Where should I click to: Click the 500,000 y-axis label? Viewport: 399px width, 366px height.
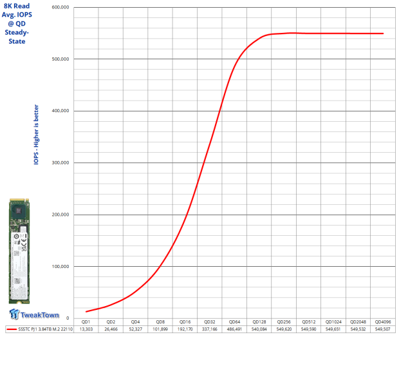click(x=60, y=59)
